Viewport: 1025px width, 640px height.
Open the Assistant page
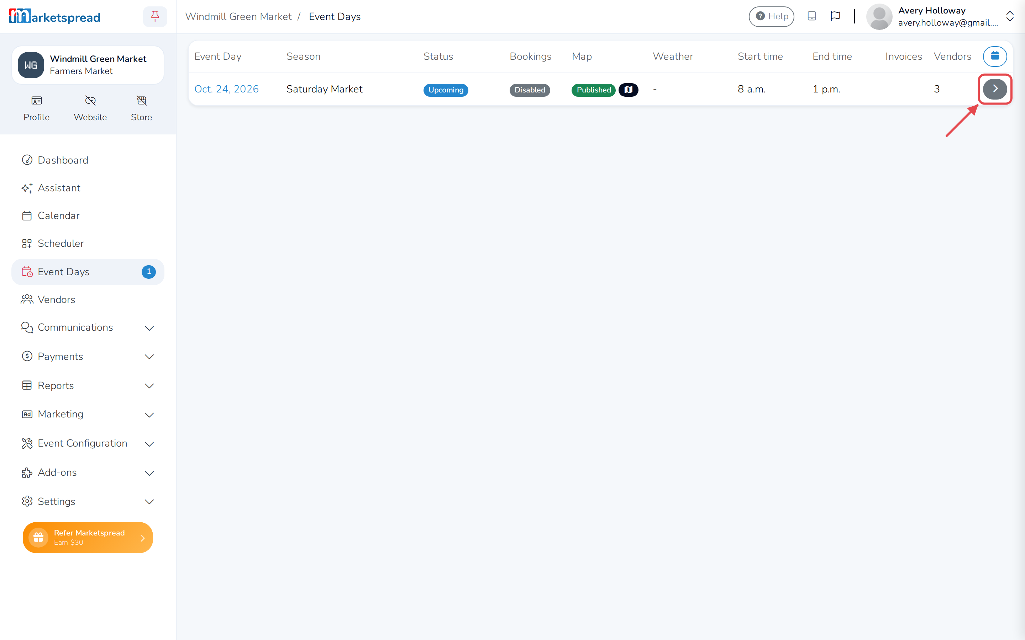(x=88, y=188)
